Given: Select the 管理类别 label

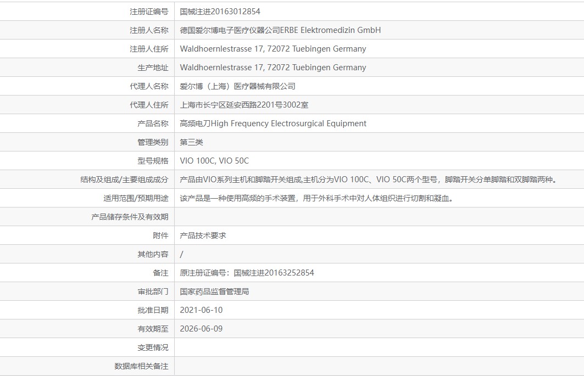Looking at the screenshot, I should (x=153, y=142).
